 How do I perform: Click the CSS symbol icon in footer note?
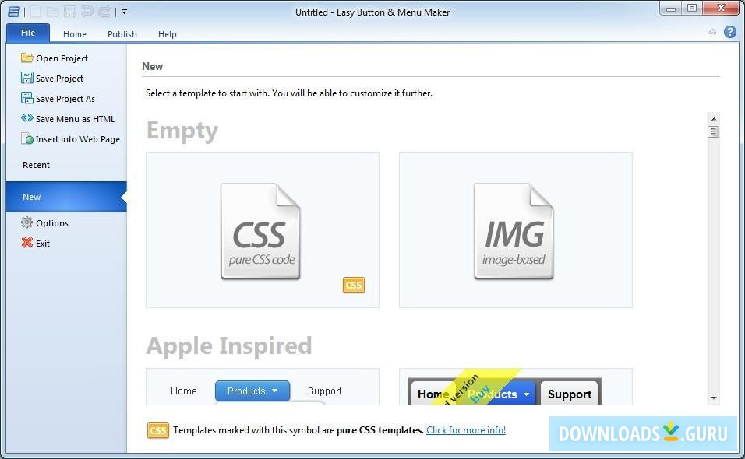click(157, 430)
